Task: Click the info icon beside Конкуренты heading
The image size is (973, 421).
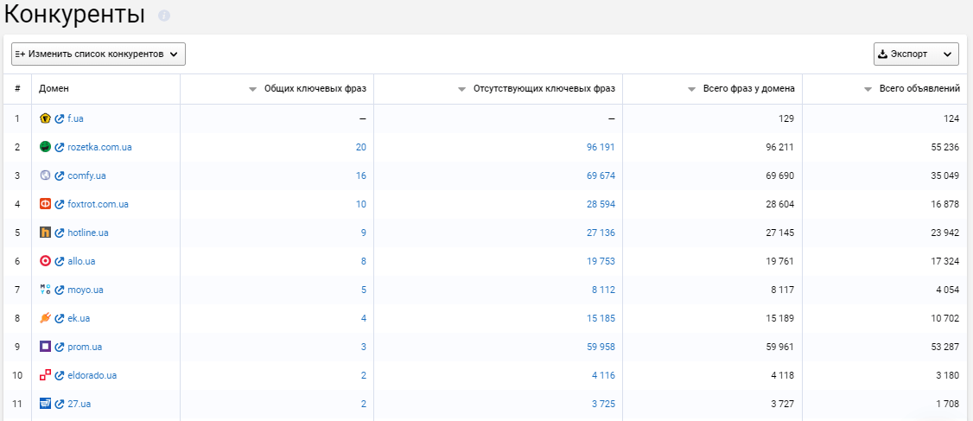Action: coord(164,16)
